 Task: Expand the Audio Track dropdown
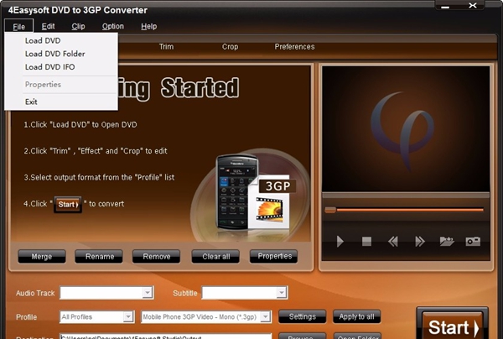coord(148,293)
